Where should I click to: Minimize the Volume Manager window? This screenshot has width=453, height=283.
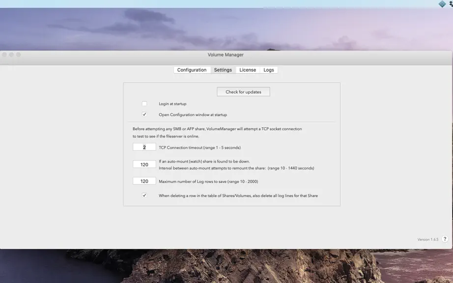pos(11,55)
